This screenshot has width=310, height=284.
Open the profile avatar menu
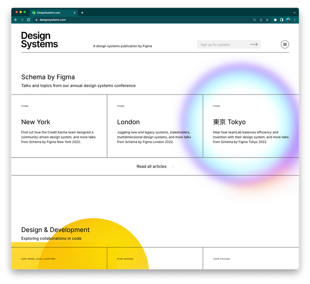(288, 20)
